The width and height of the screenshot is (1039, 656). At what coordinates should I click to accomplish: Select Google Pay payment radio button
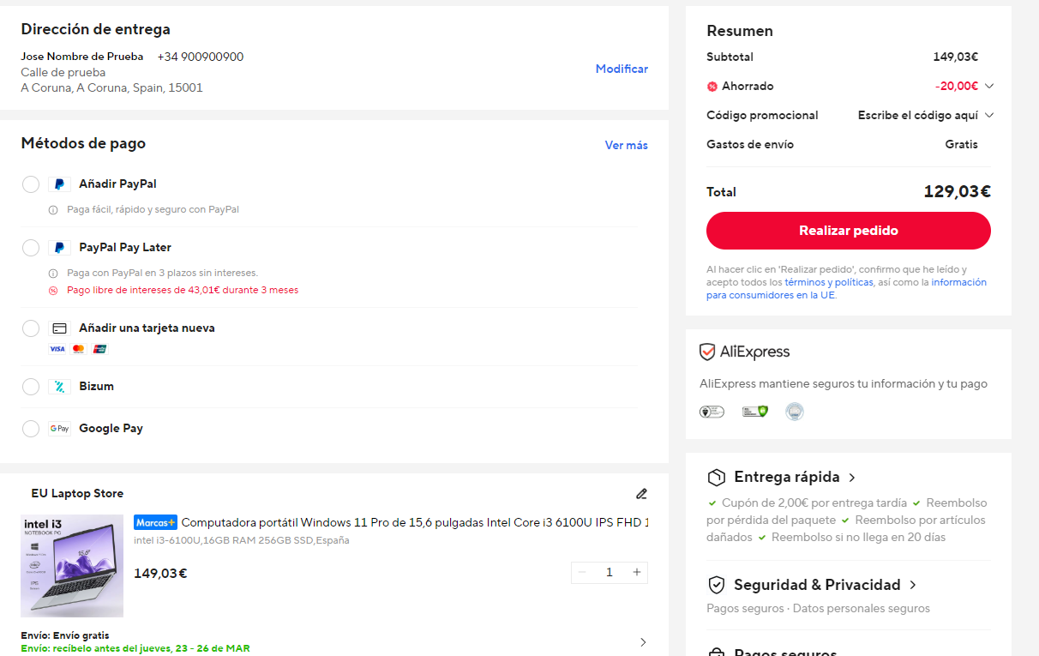31,429
